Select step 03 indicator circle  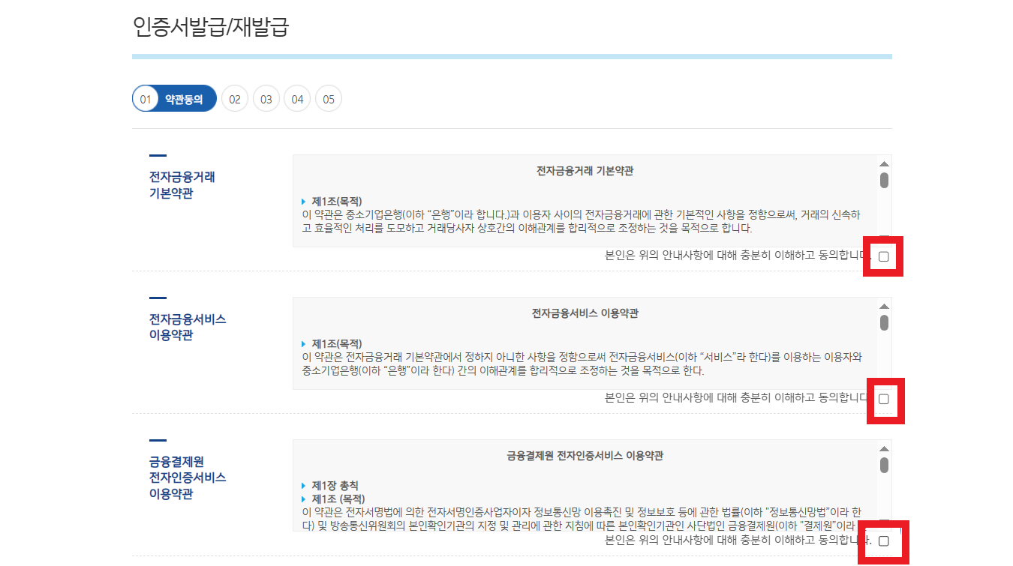tap(266, 98)
